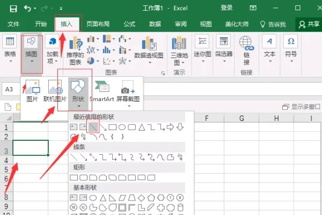The height and width of the screenshot is (215, 322).
Task: Select column G header
Action: pos(241,118)
